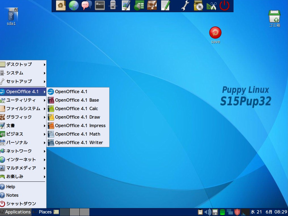The width and height of the screenshot is (288, 216).
Task: Click the drive mounter computer tower icon
Action: [113, 5]
